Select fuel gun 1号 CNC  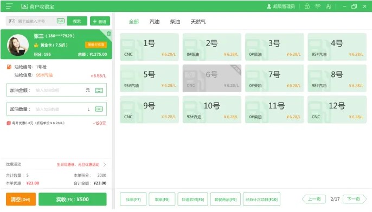tap(149, 47)
